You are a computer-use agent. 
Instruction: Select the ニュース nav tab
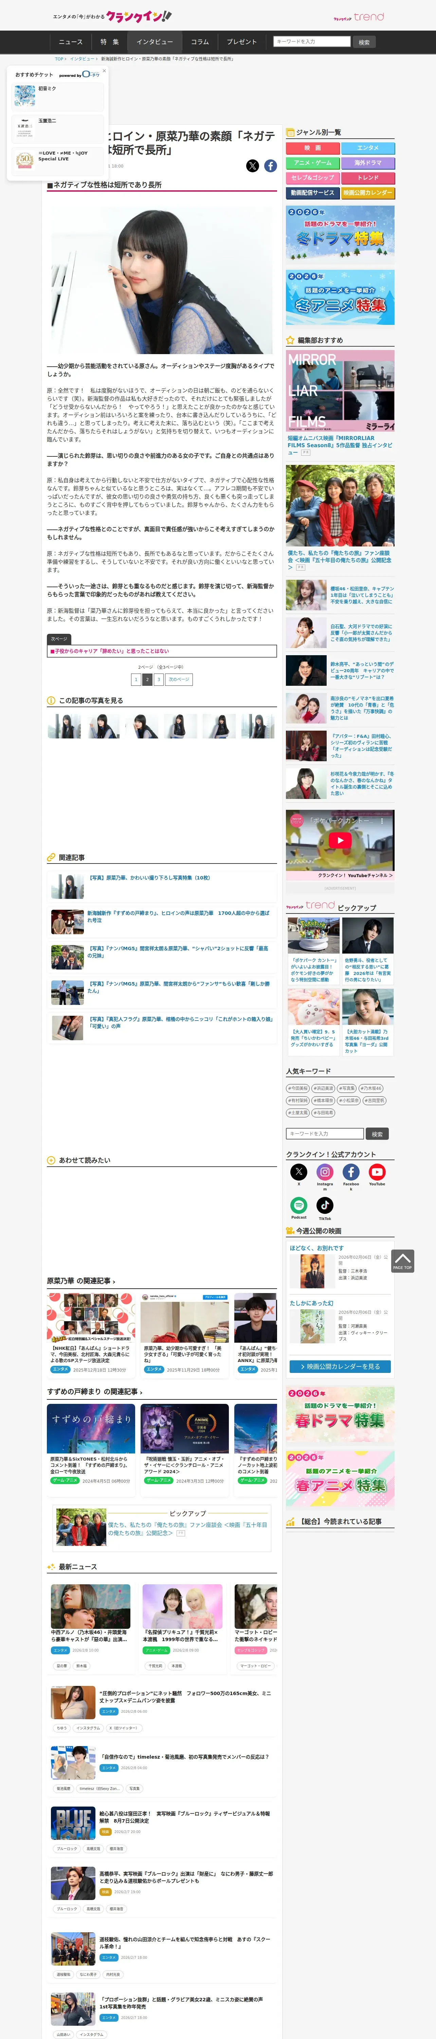[70, 42]
